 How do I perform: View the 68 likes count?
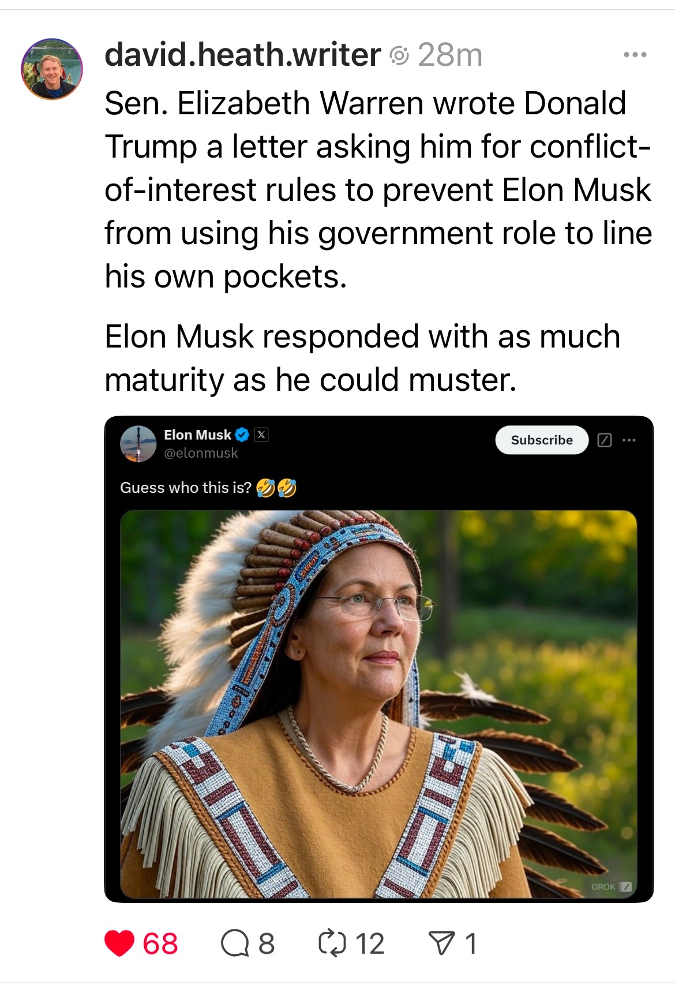coord(160,944)
